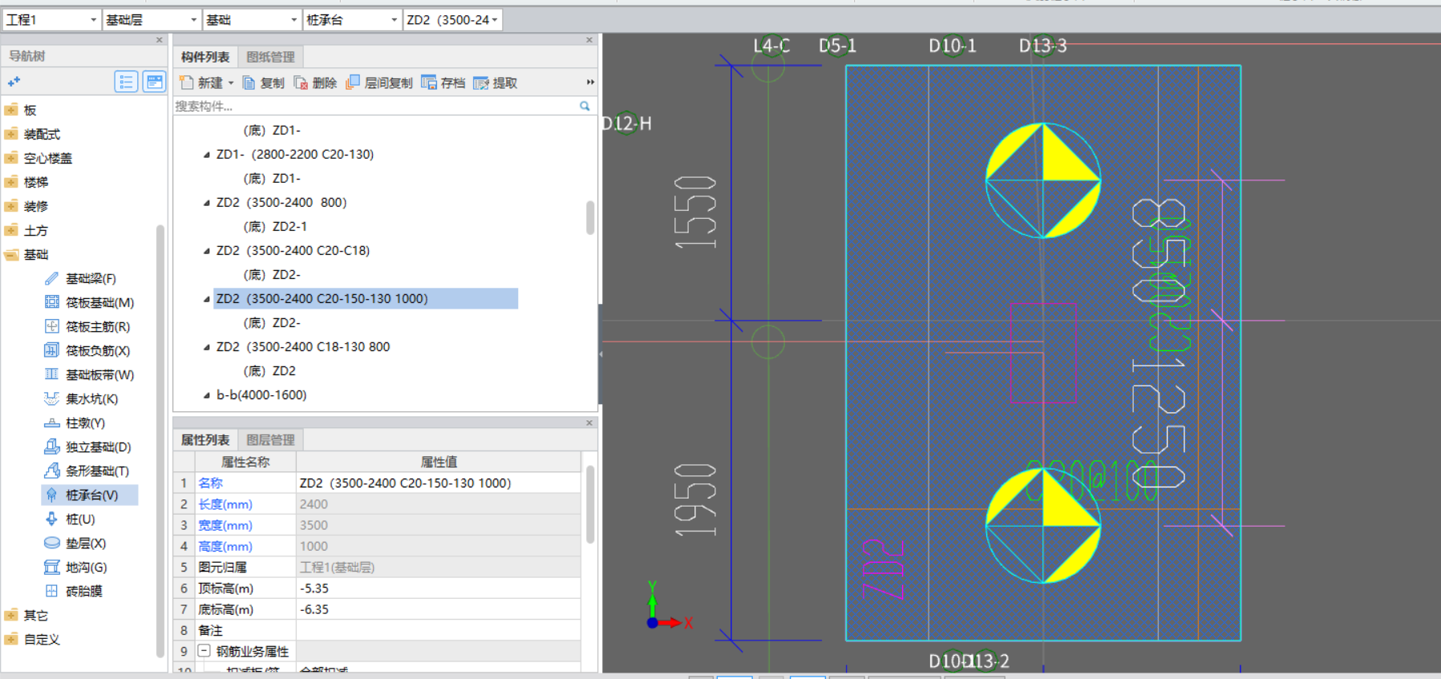Click the 提取 (Extract) icon

coord(481,83)
